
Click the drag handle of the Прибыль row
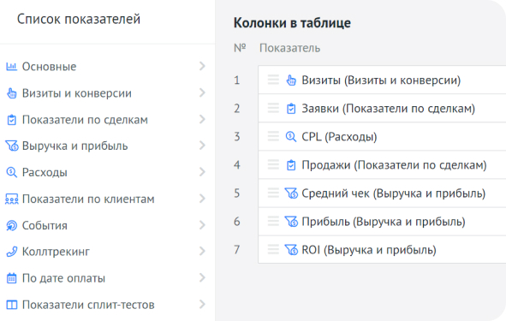(x=273, y=221)
